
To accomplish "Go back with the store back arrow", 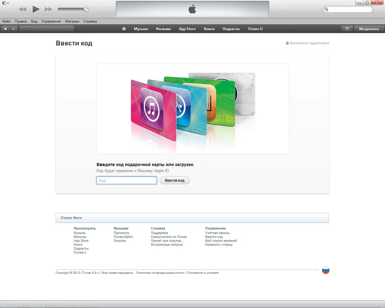I will point(5,29).
